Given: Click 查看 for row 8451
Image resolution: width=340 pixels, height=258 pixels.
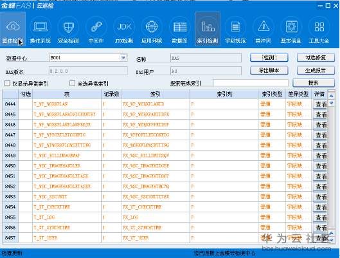Looking at the screenshot, I should (320, 176).
